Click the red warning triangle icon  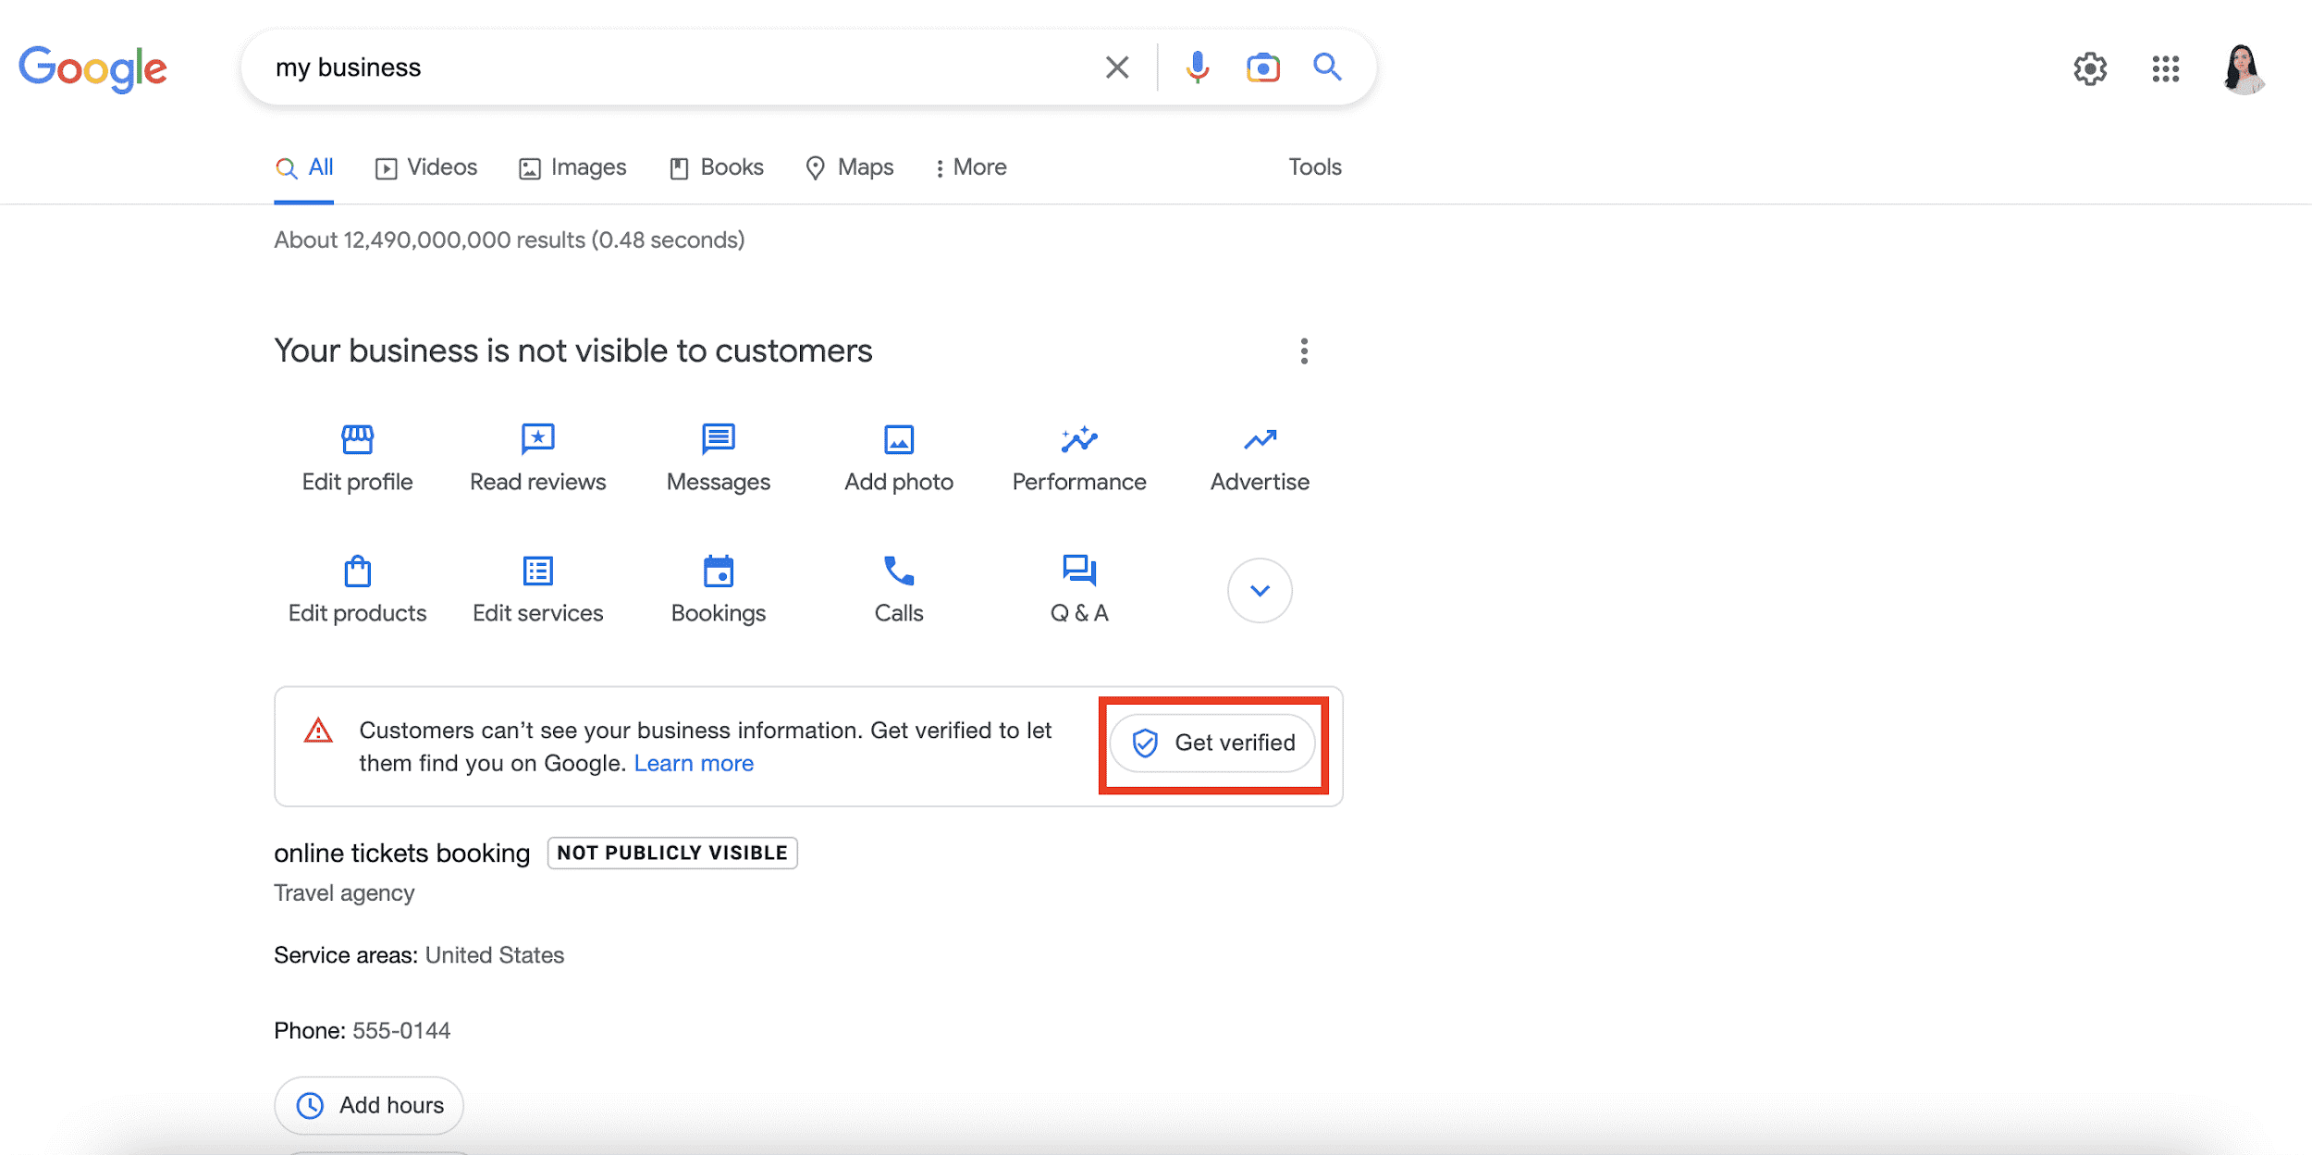(318, 731)
